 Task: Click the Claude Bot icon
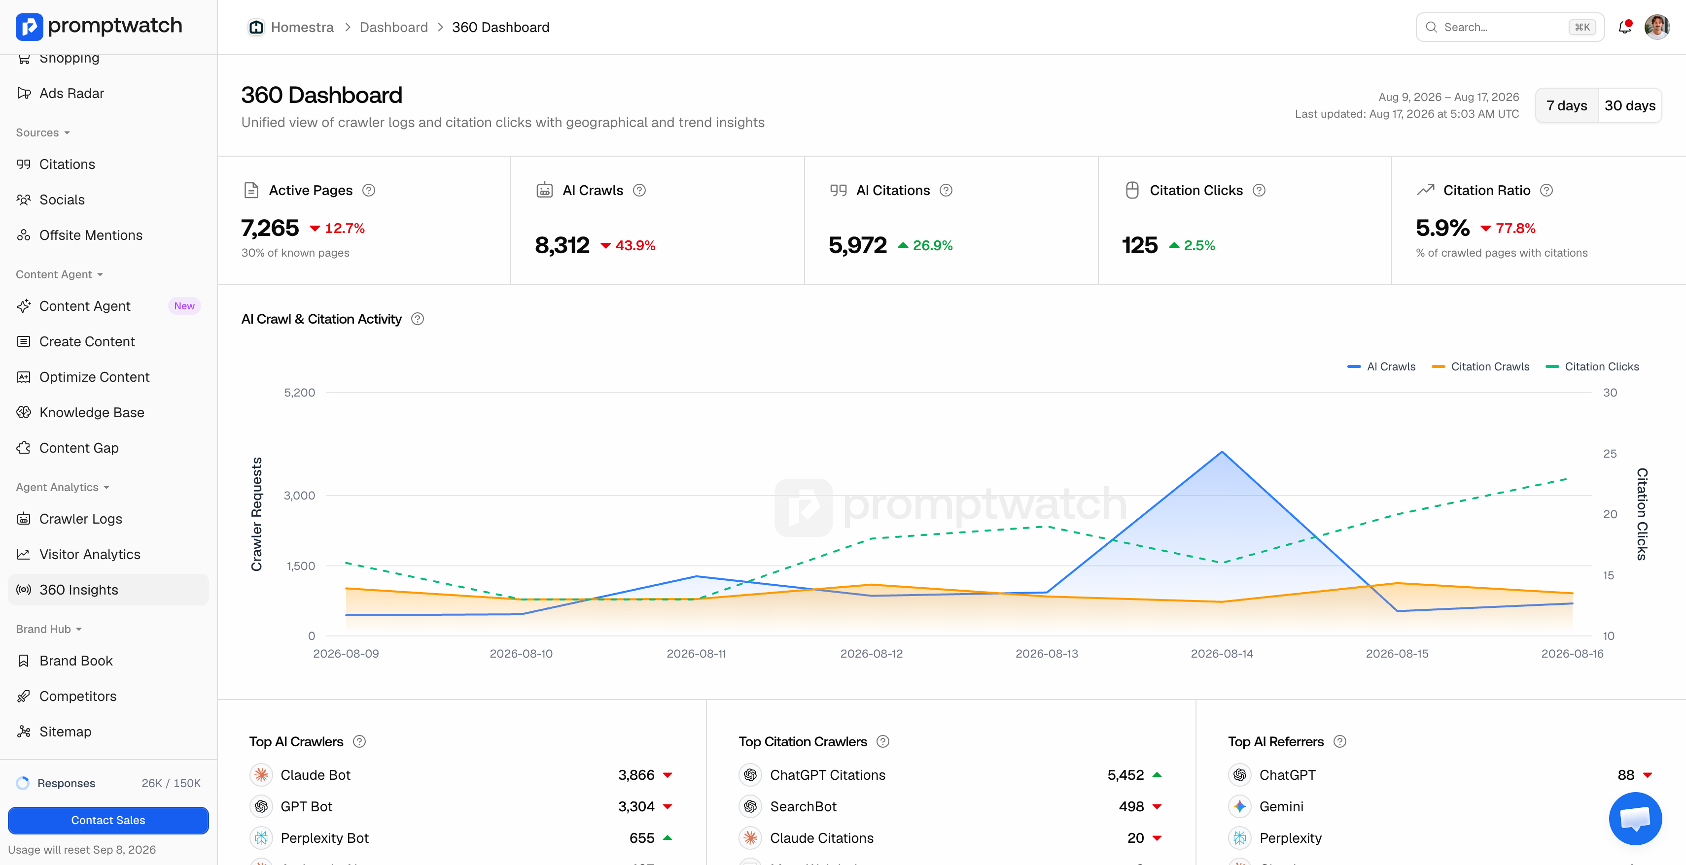(261, 775)
